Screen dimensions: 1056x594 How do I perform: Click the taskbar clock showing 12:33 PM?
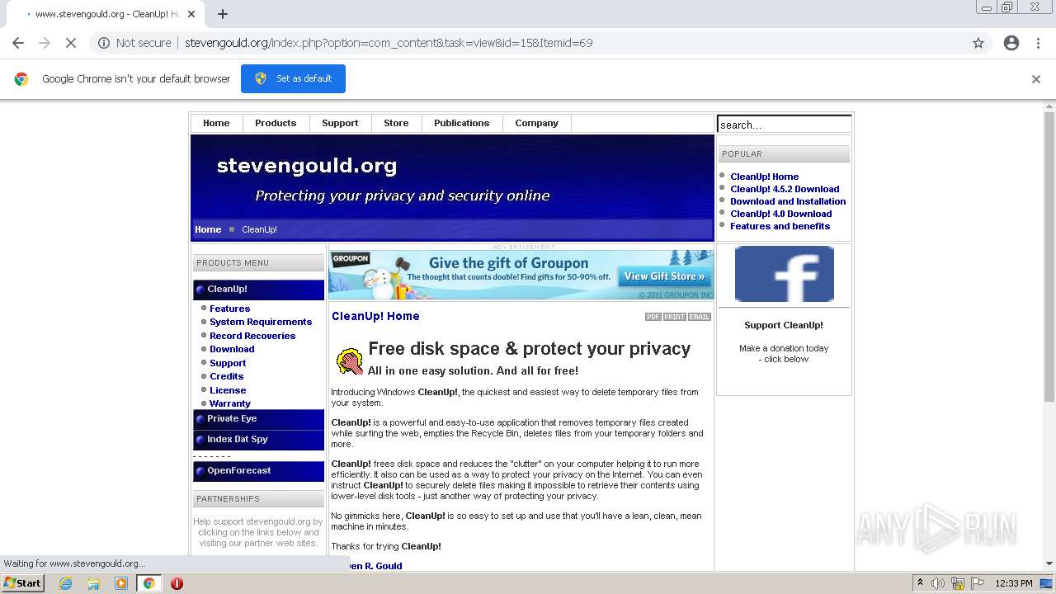[1014, 583]
